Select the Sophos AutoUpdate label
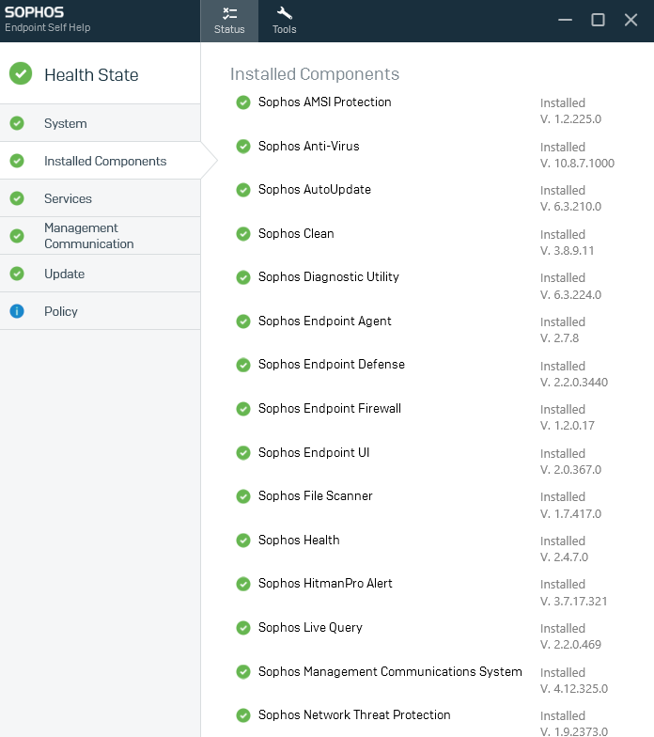 click(314, 190)
